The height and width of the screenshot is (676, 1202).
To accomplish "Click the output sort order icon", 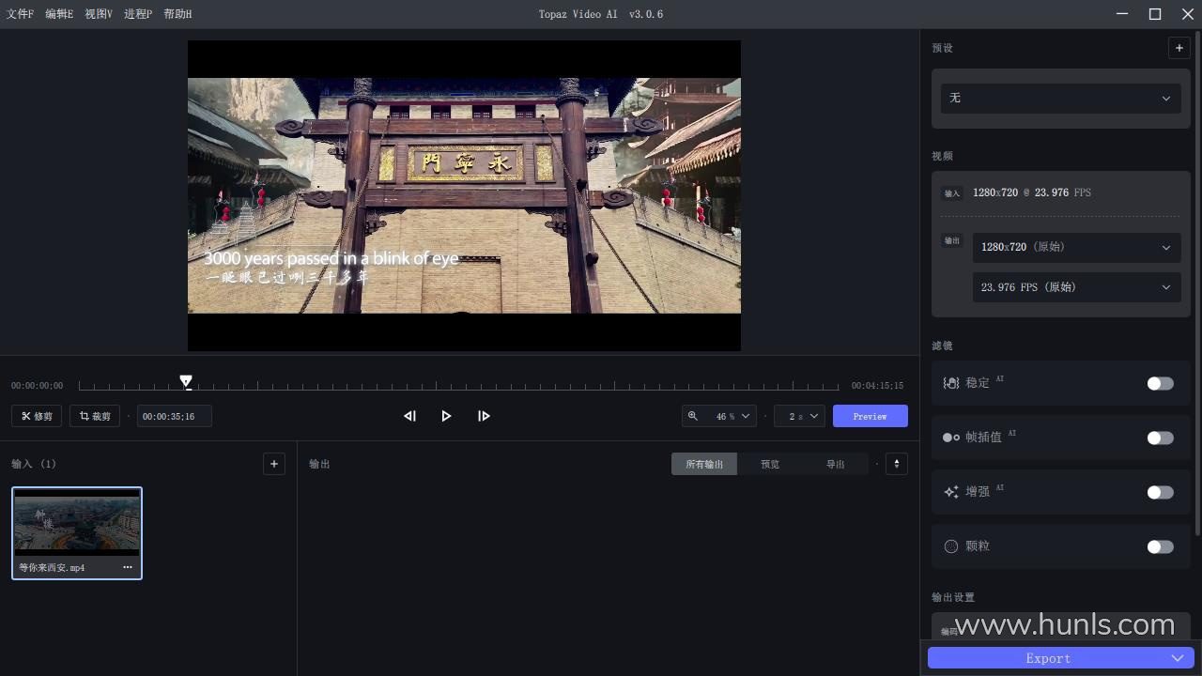I will coord(896,464).
